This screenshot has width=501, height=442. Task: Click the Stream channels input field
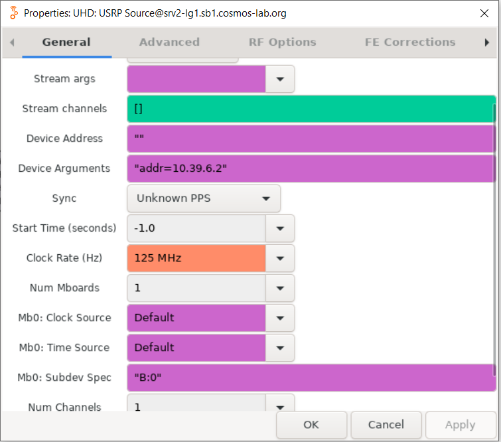pyautogui.click(x=310, y=109)
